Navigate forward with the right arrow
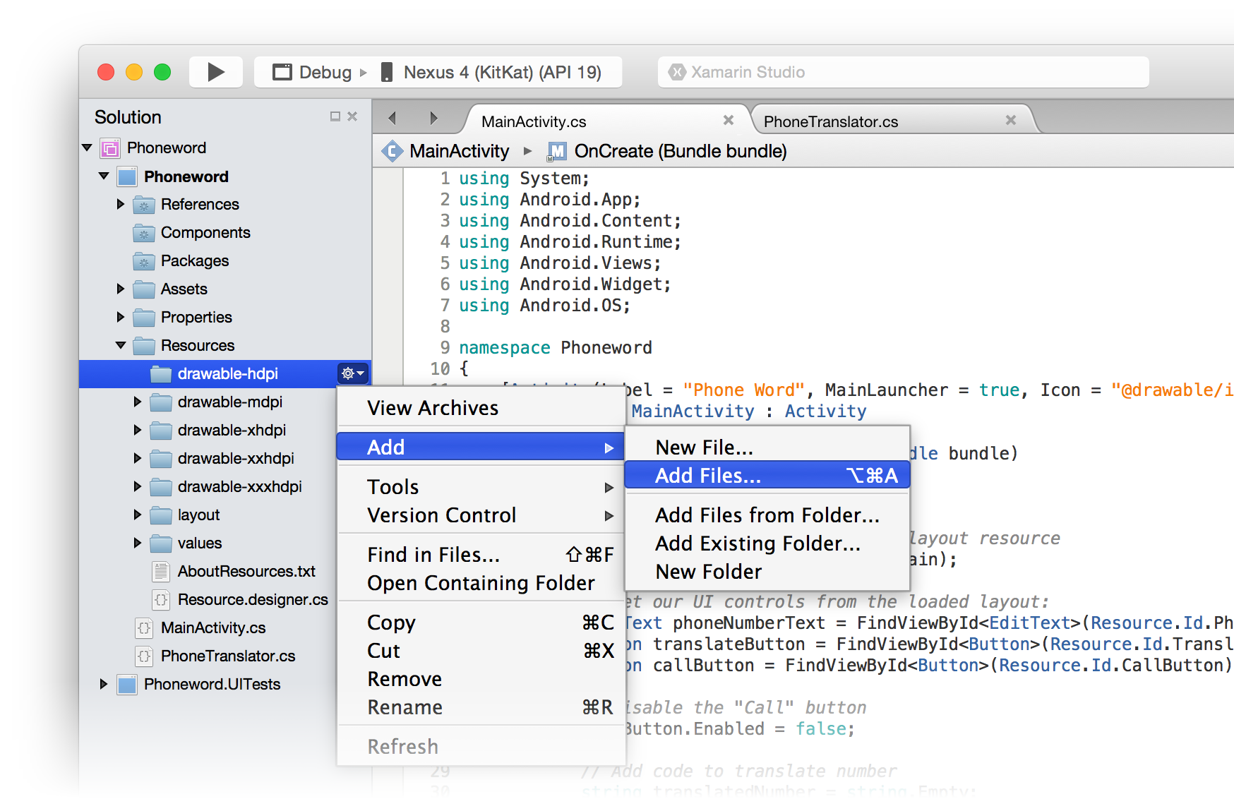This screenshot has width=1234, height=799. [x=433, y=119]
